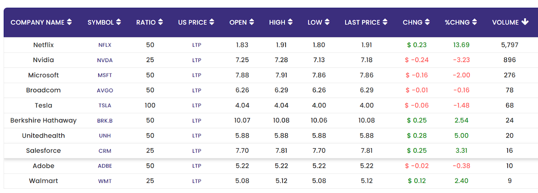This screenshot has width=538, height=193.
Task: Click LTP in the Tesla row
Action: pos(197,106)
